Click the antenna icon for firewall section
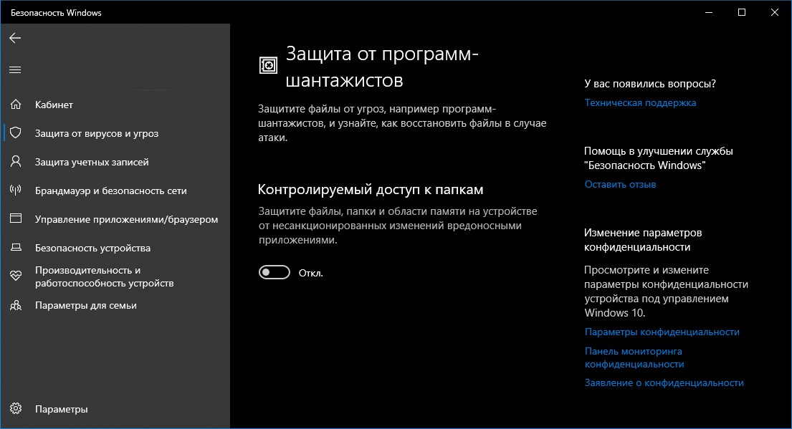Screen dimensions: 792x429 [x=16, y=191]
